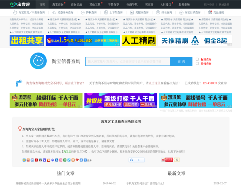
Task: Click the 竞品透视 camera icon
Action: click(x=210, y=13)
